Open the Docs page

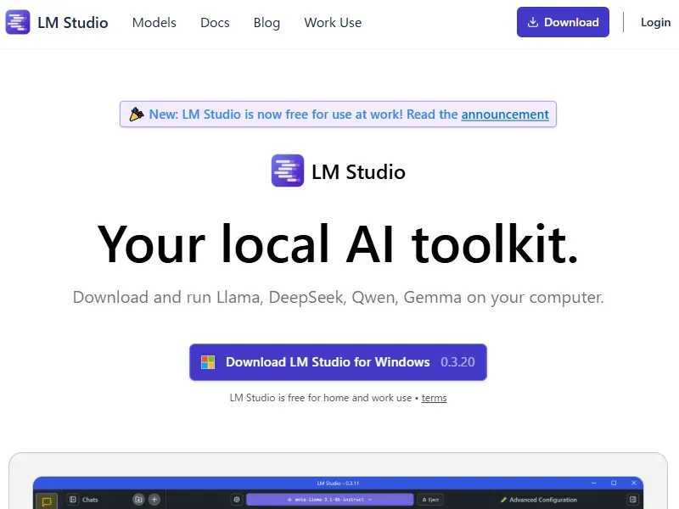click(215, 23)
